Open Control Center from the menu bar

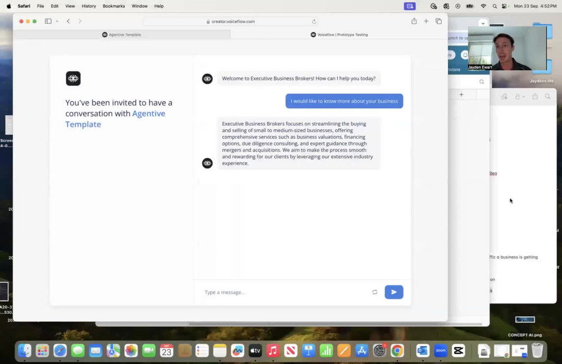(505, 6)
